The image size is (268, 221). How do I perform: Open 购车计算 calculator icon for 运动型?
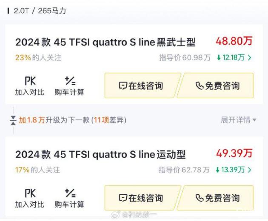(x=69, y=193)
